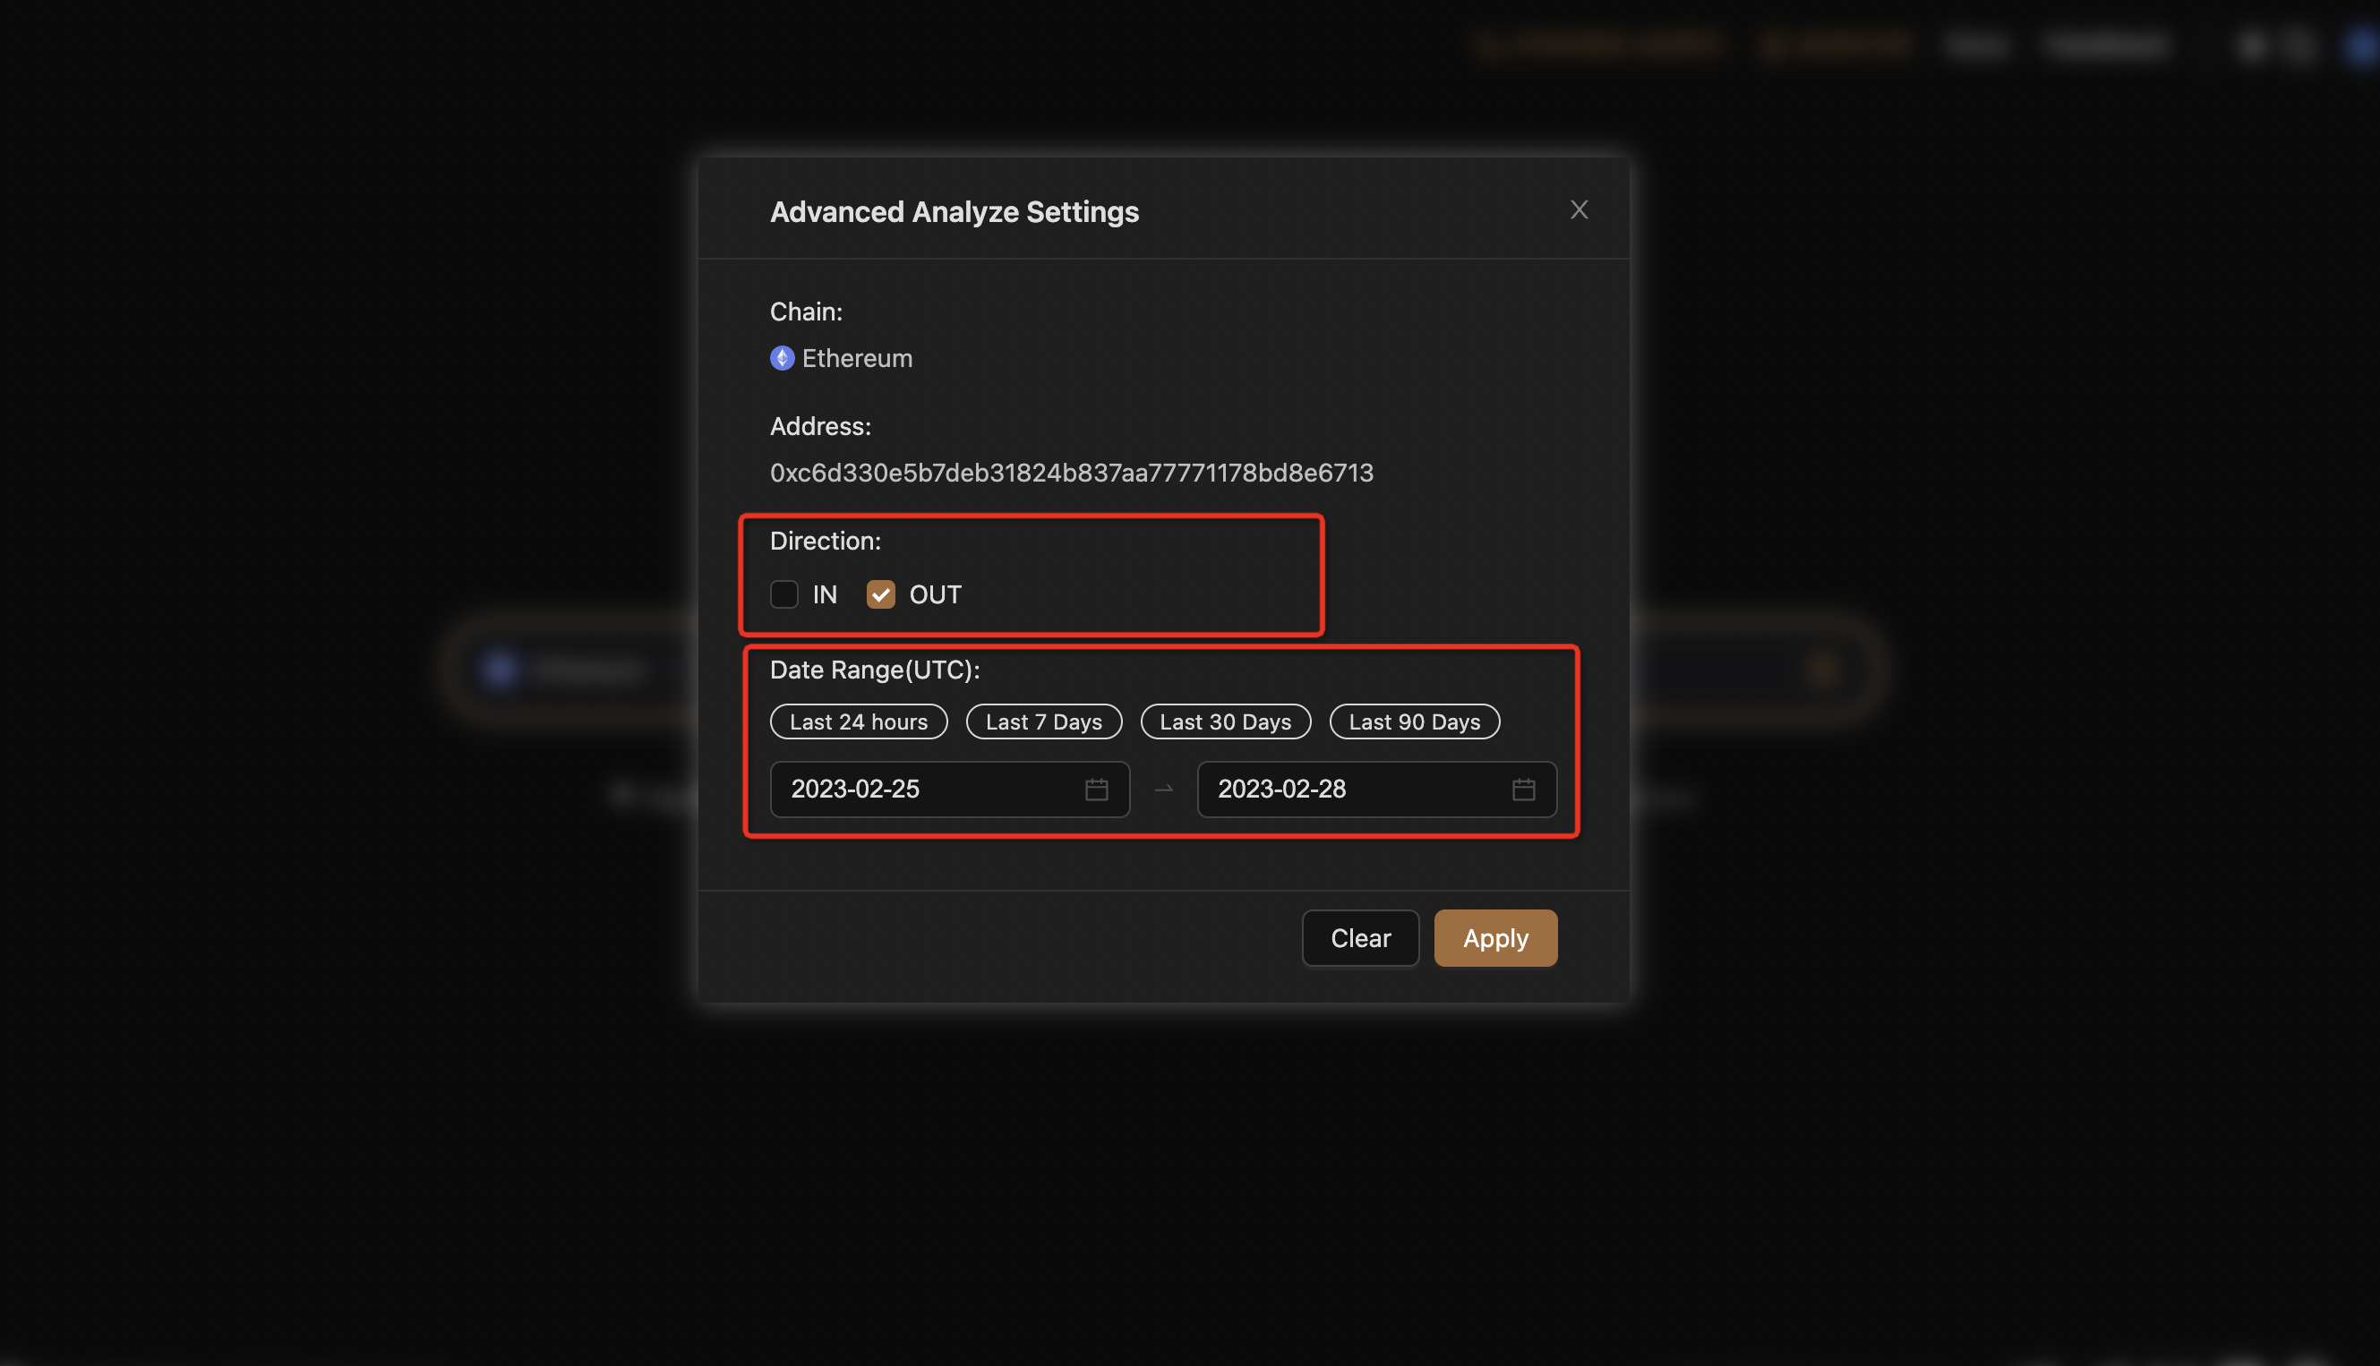Click the Ethereum chain name

pyautogui.click(x=857, y=358)
